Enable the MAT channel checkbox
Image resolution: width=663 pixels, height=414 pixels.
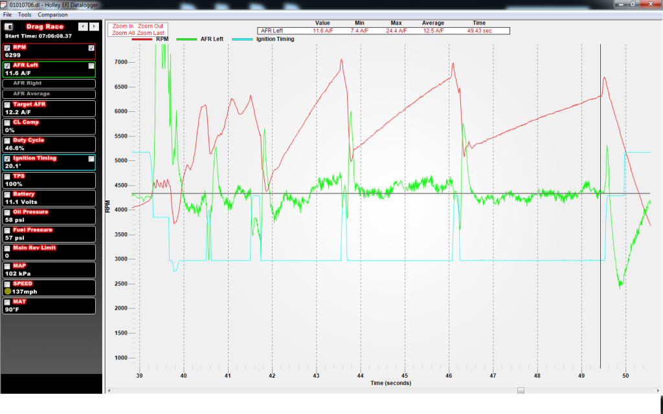coord(7,302)
